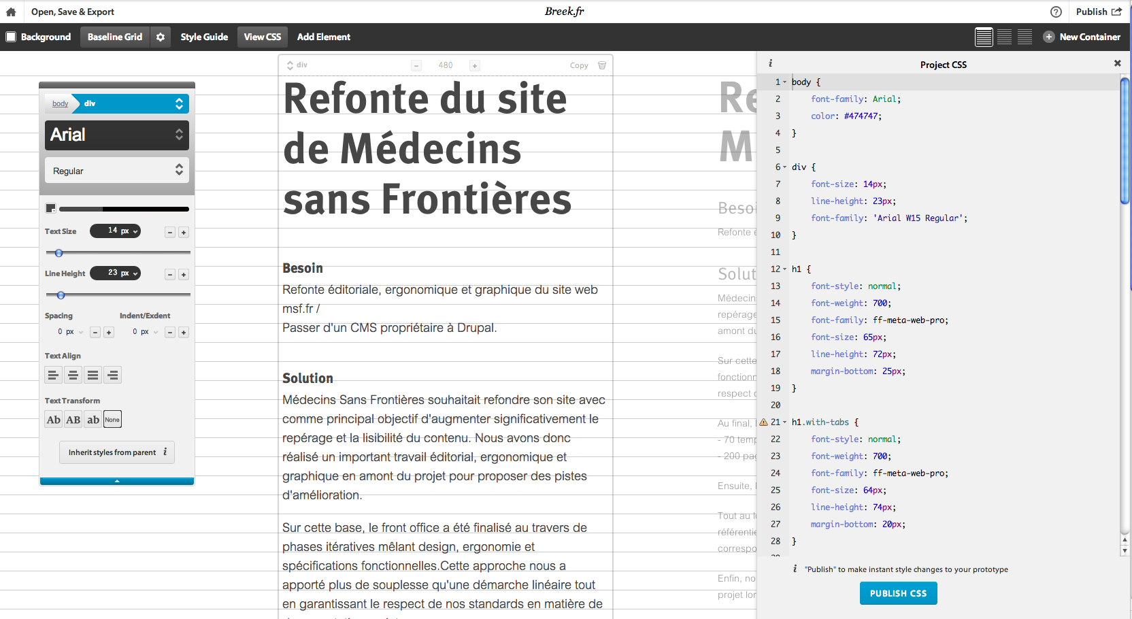Click the 480 container width field
Image resolution: width=1132 pixels, height=619 pixels.
tap(446, 65)
